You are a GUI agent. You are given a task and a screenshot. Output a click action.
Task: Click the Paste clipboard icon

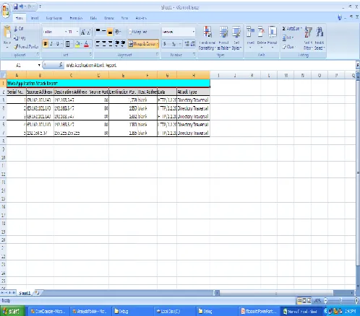point(7,32)
